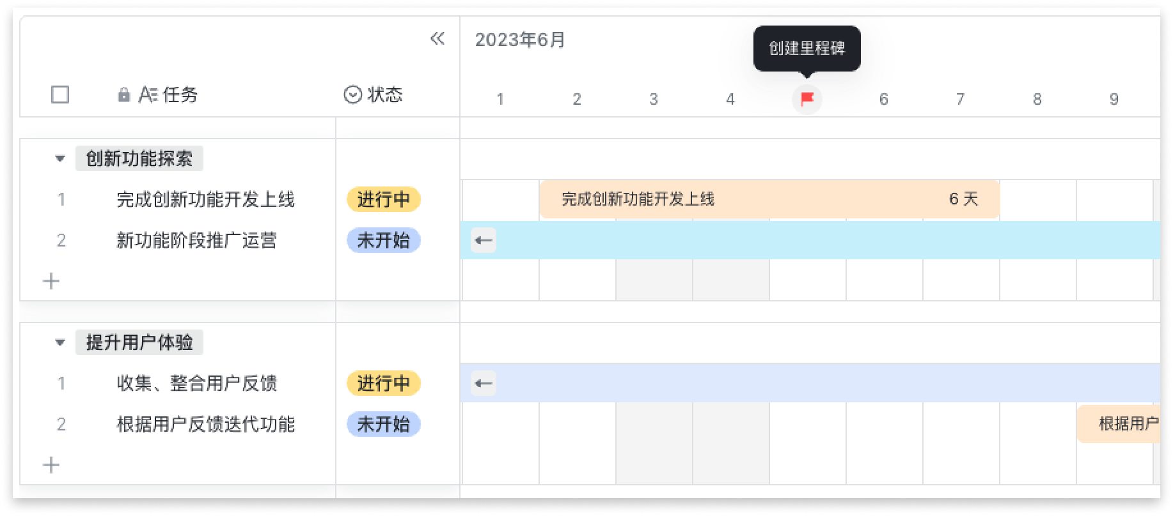
Task: Click the 状态 column header
Action: (384, 95)
